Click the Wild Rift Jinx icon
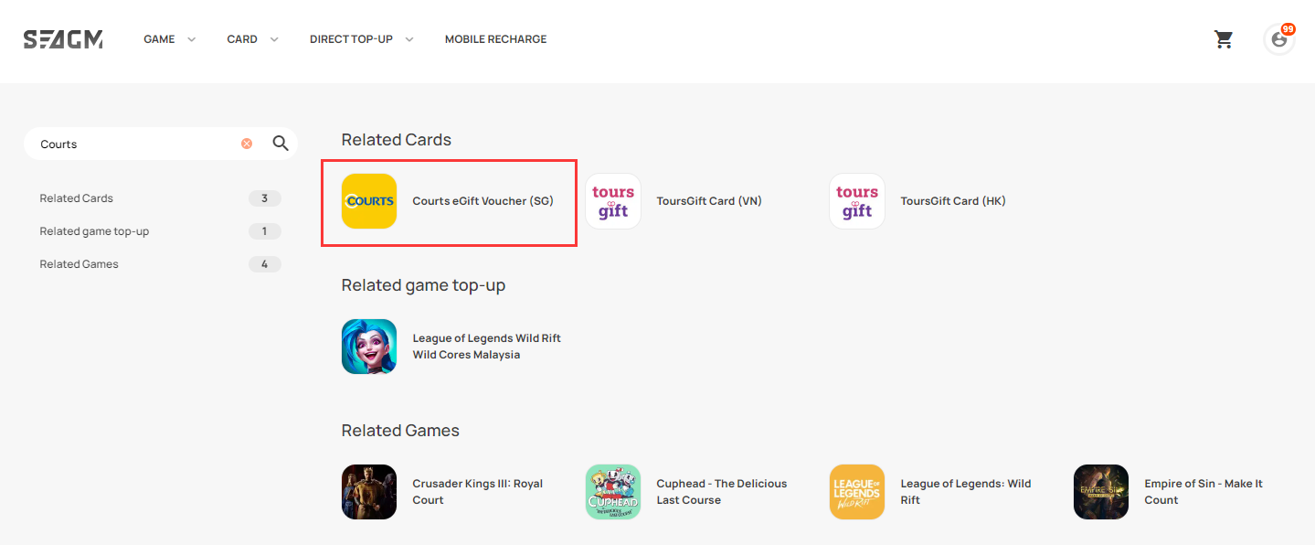The width and height of the screenshot is (1315, 545). (369, 347)
